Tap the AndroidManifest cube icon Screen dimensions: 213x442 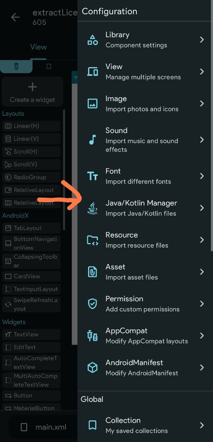[93, 368]
